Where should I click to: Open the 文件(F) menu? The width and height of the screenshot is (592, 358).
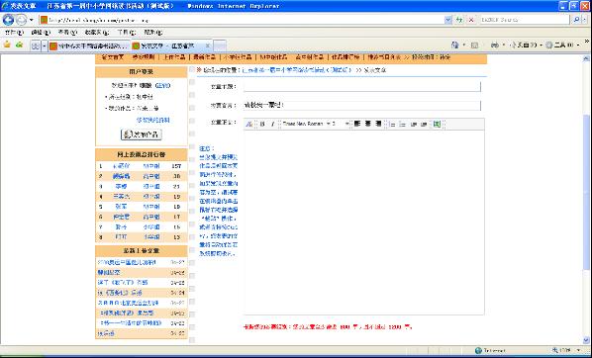[x=14, y=33]
